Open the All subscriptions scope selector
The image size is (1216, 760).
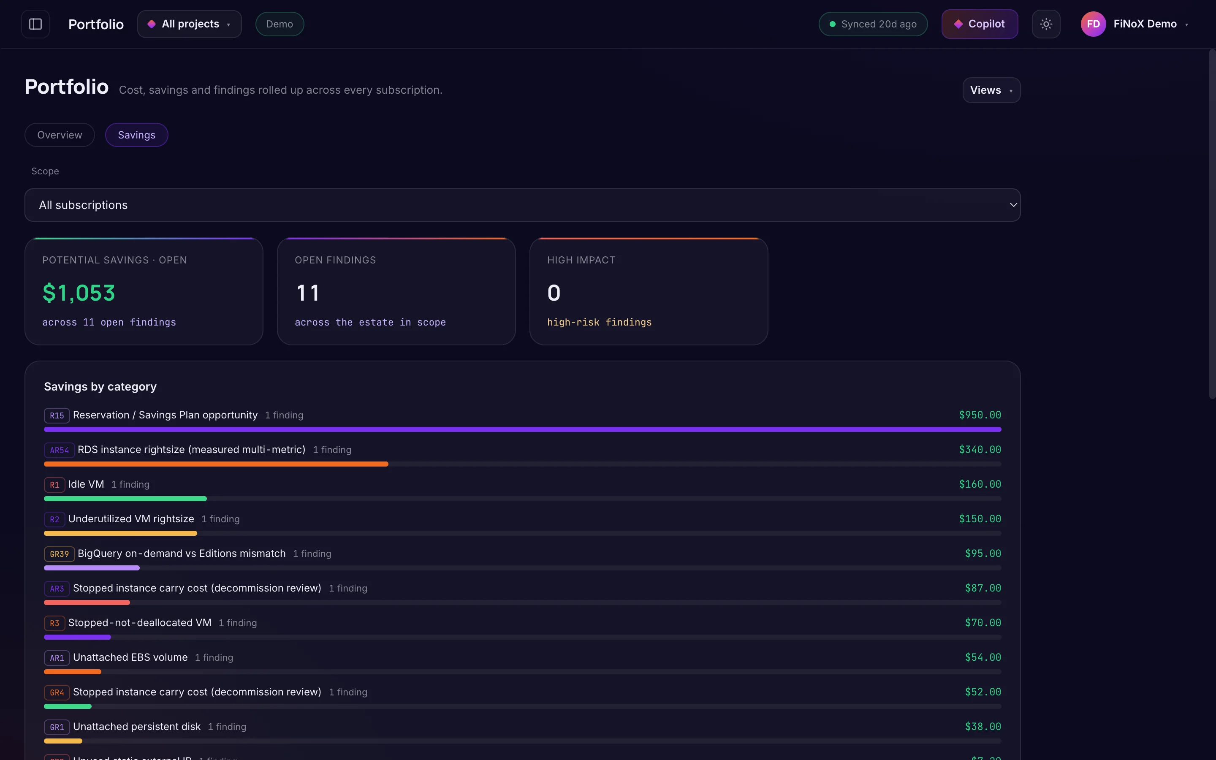click(522, 205)
